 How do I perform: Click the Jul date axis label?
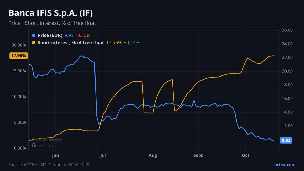point(103,155)
